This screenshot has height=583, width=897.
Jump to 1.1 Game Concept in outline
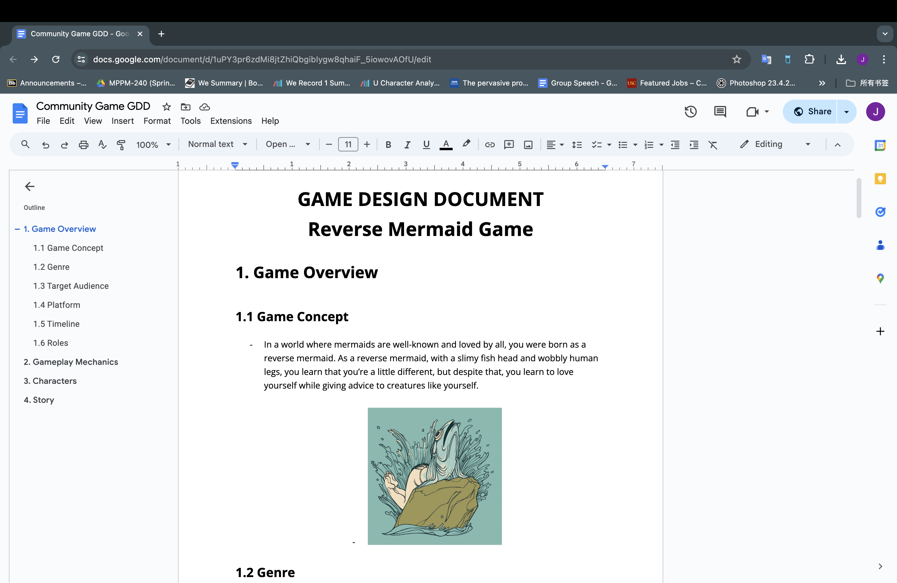68,248
